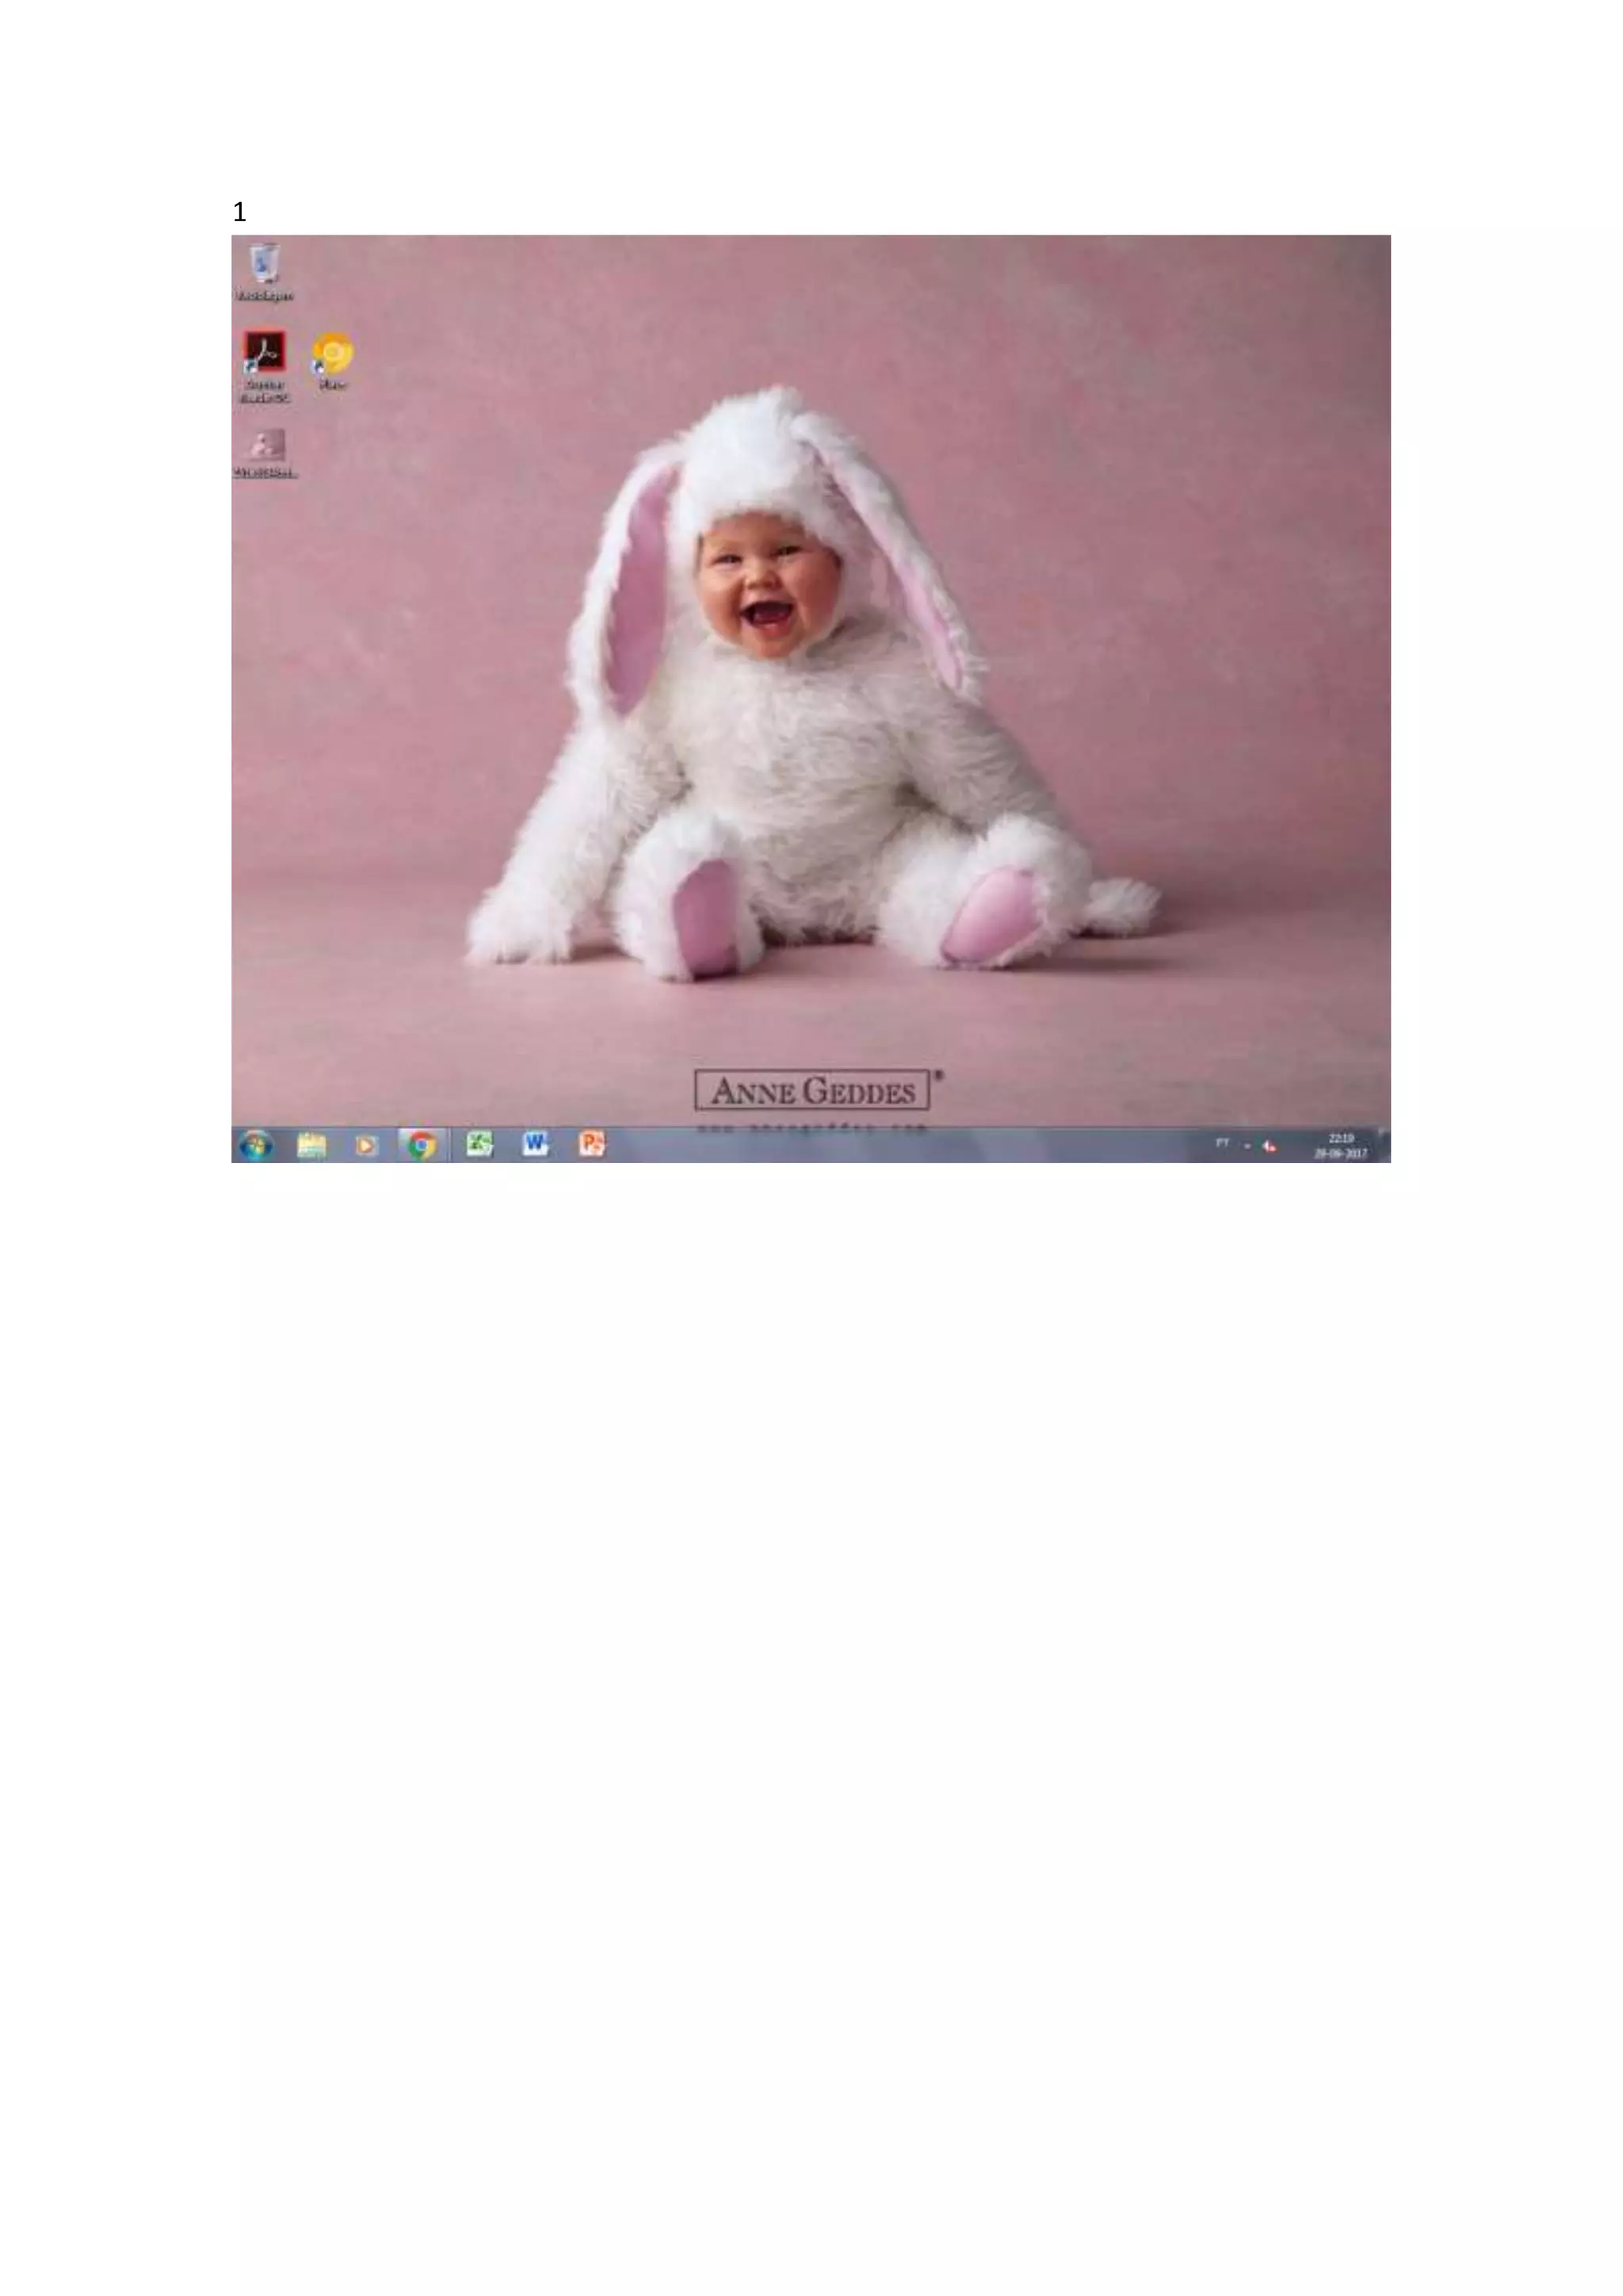The height and width of the screenshot is (2296, 1623).
Task: Open File Explorer from the taskbar
Action: [311, 1145]
